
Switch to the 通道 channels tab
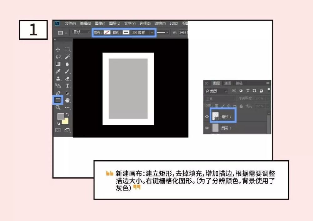(x=227, y=83)
